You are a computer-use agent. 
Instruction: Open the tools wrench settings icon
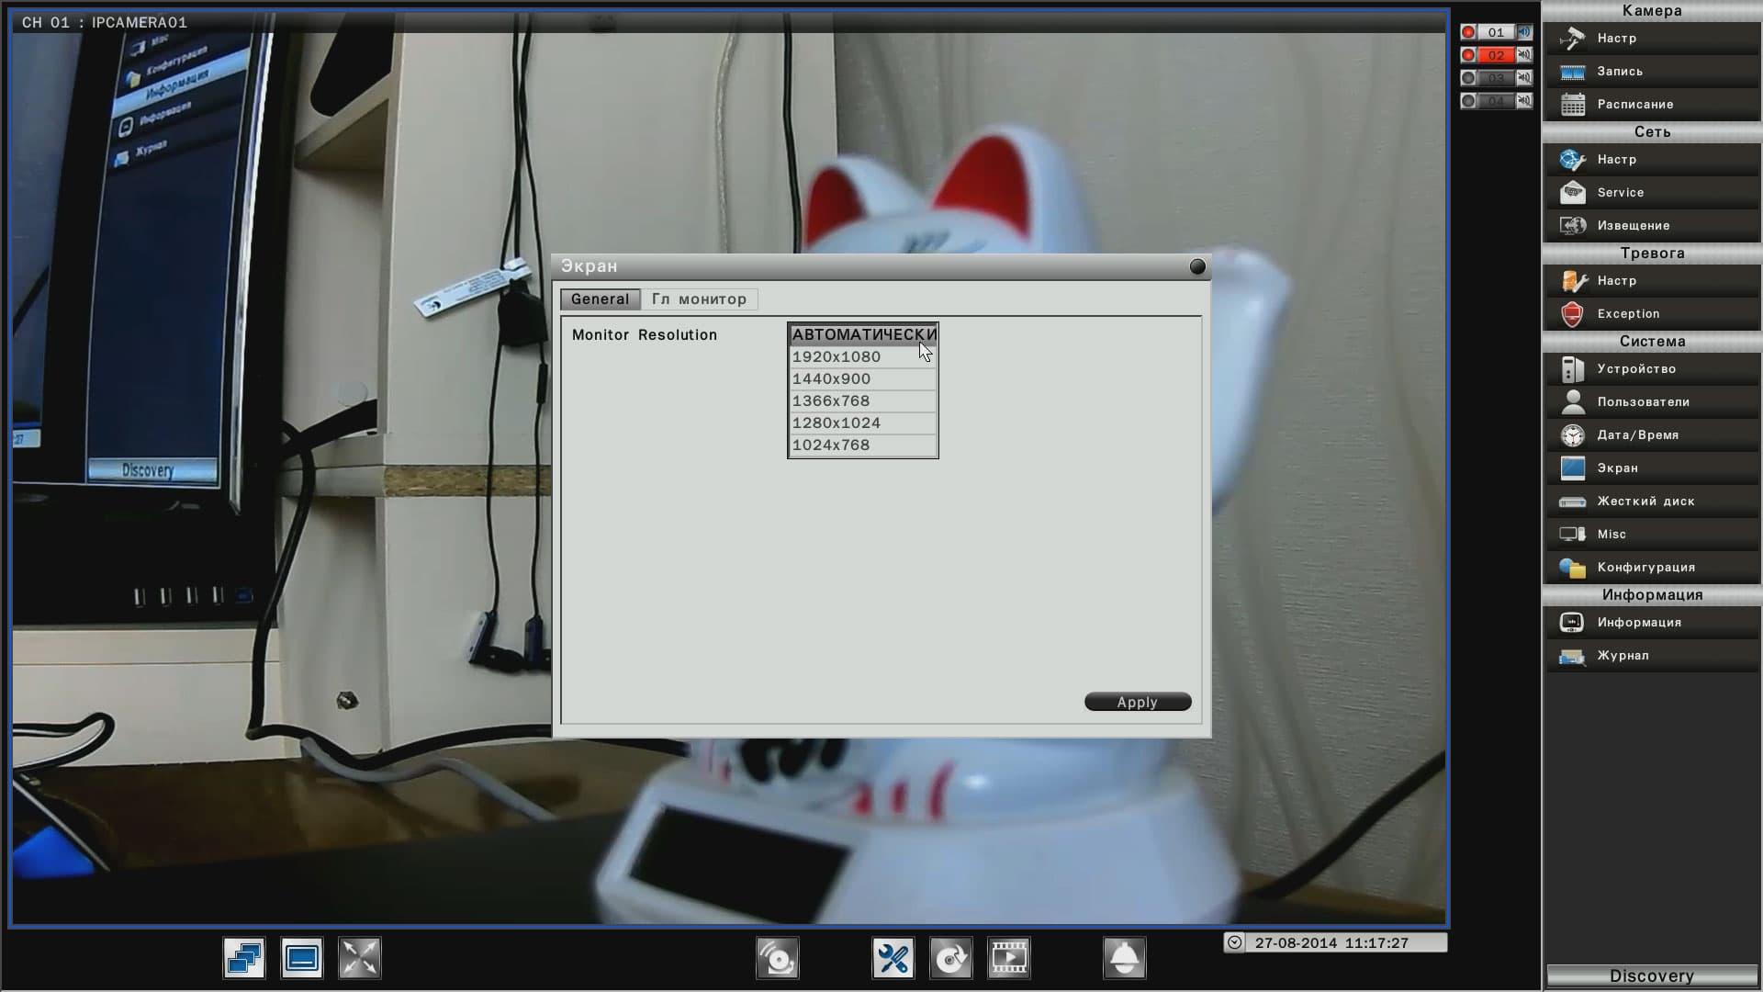[x=893, y=958]
